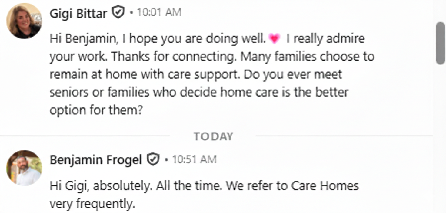Click the scrollbar track below the thumb
Viewport: 446px width, 213px height.
pyautogui.click(x=440, y=136)
